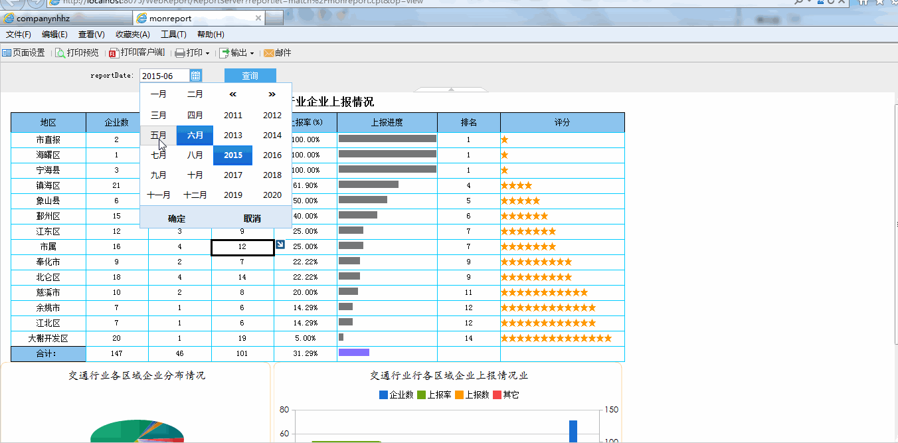Click the orange 上报数 legend swatch
Image resolution: width=898 pixels, height=443 pixels.
459,395
